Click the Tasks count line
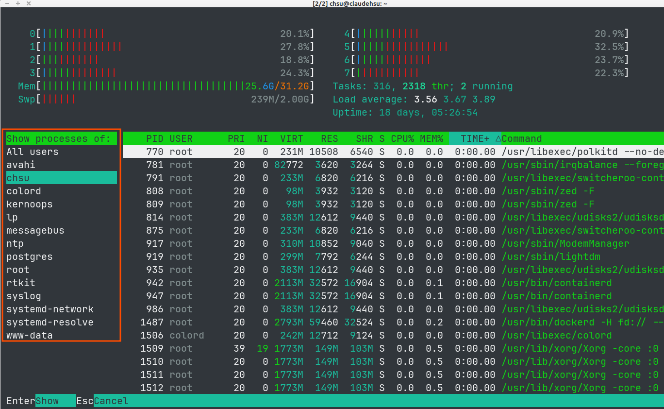 pyautogui.click(x=423, y=86)
